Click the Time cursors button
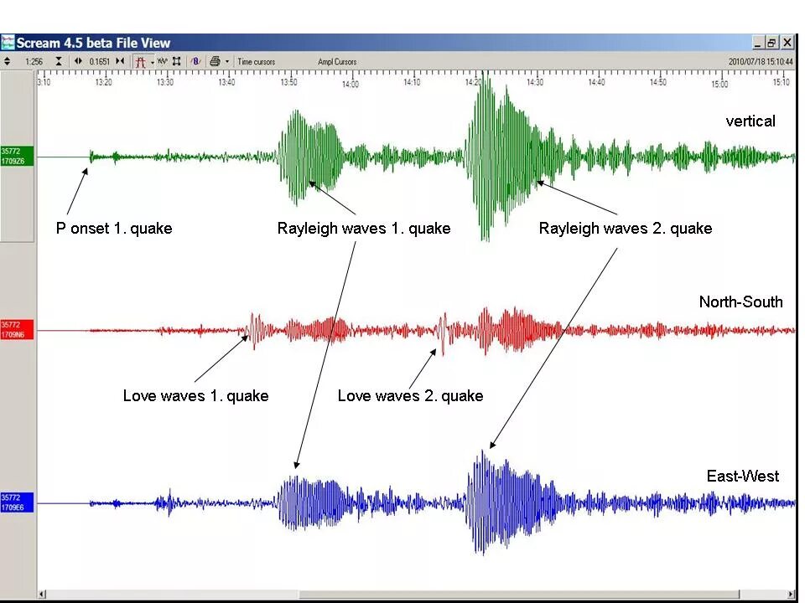This screenshot has height=603, width=805. pos(257,61)
